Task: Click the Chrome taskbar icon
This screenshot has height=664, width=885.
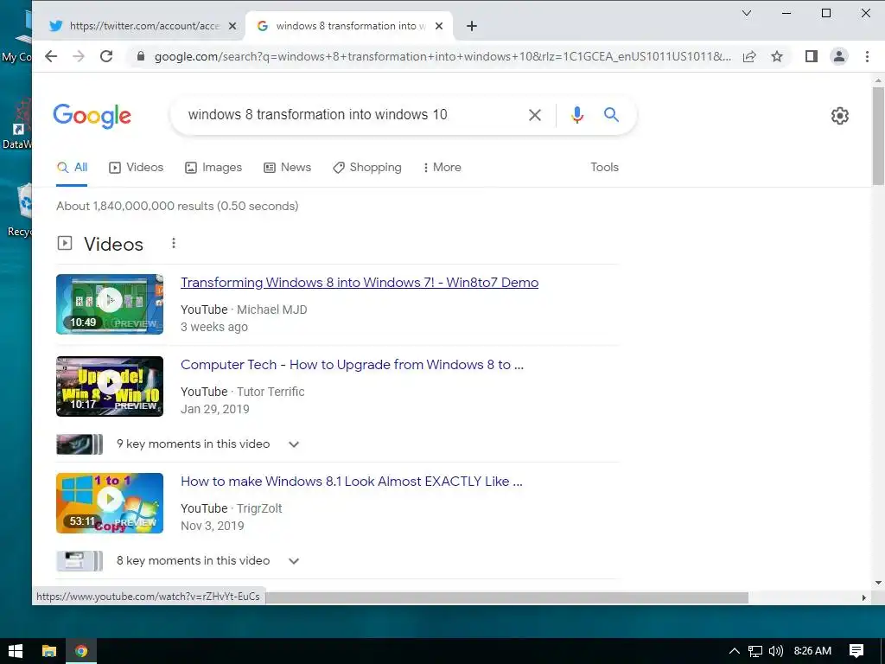Action: (81, 651)
